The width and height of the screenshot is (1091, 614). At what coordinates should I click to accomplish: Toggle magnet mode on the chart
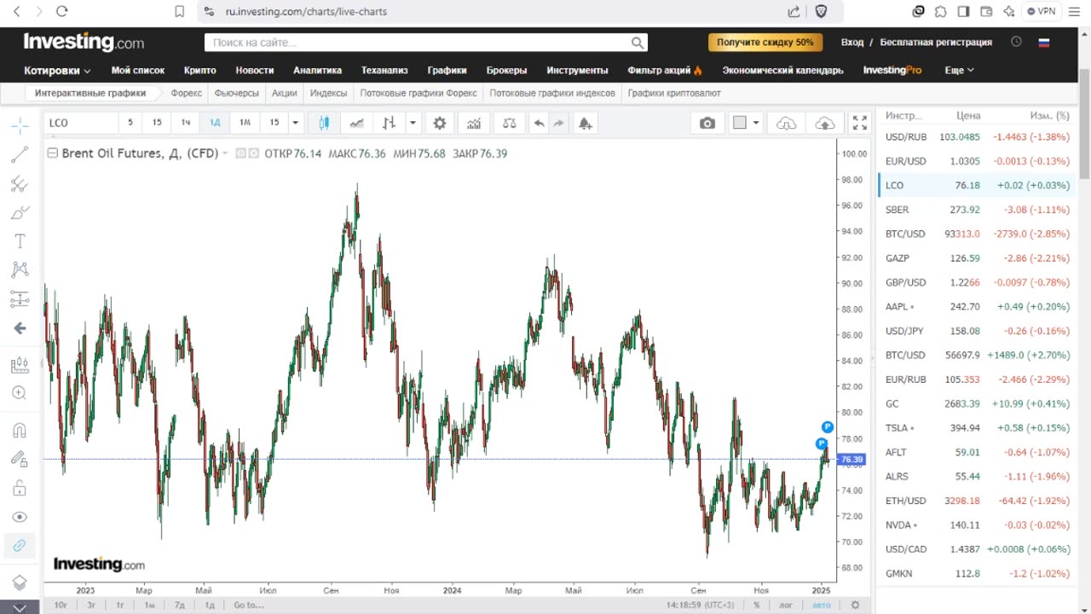click(20, 430)
